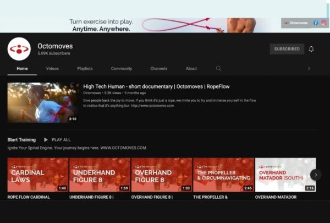Screen dimensions: 330x223
Task: Open the Underhand Figure 8 video thumbnail
Action: pos(100,175)
